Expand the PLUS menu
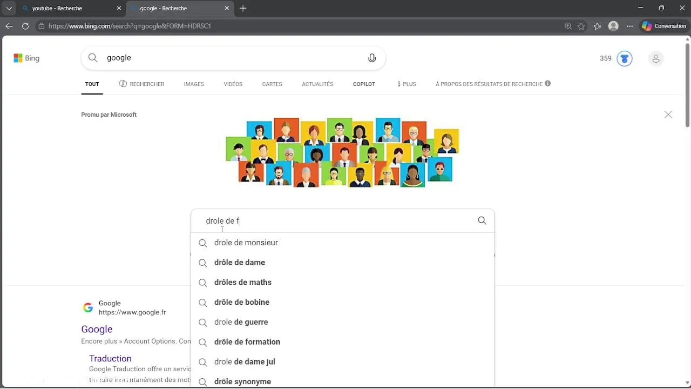The width and height of the screenshot is (691, 389). pos(407,84)
